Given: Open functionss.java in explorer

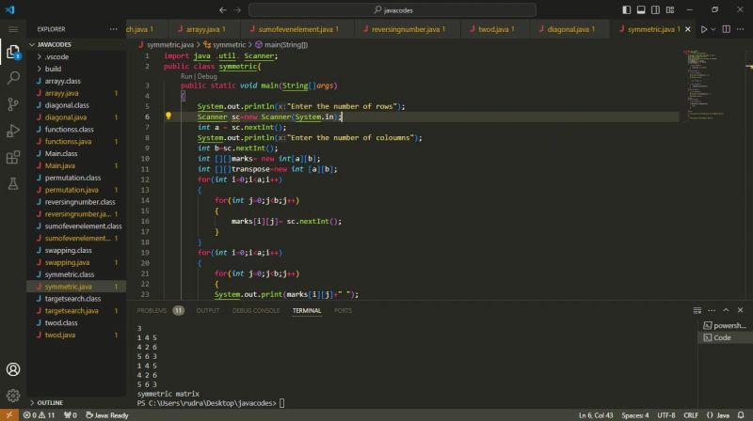Looking at the screenshot, I should [x=76, y=142].
